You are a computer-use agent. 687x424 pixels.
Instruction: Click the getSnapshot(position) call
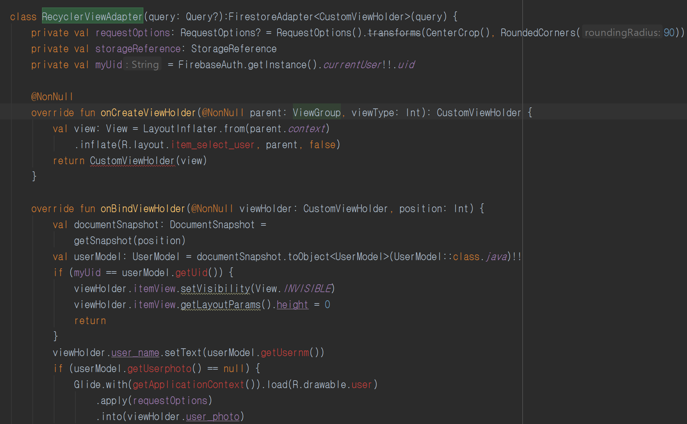coord(130,241)
